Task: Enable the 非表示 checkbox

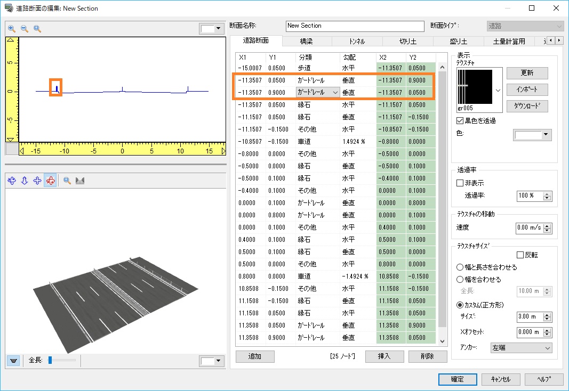Action: click(x=460, y=183)
